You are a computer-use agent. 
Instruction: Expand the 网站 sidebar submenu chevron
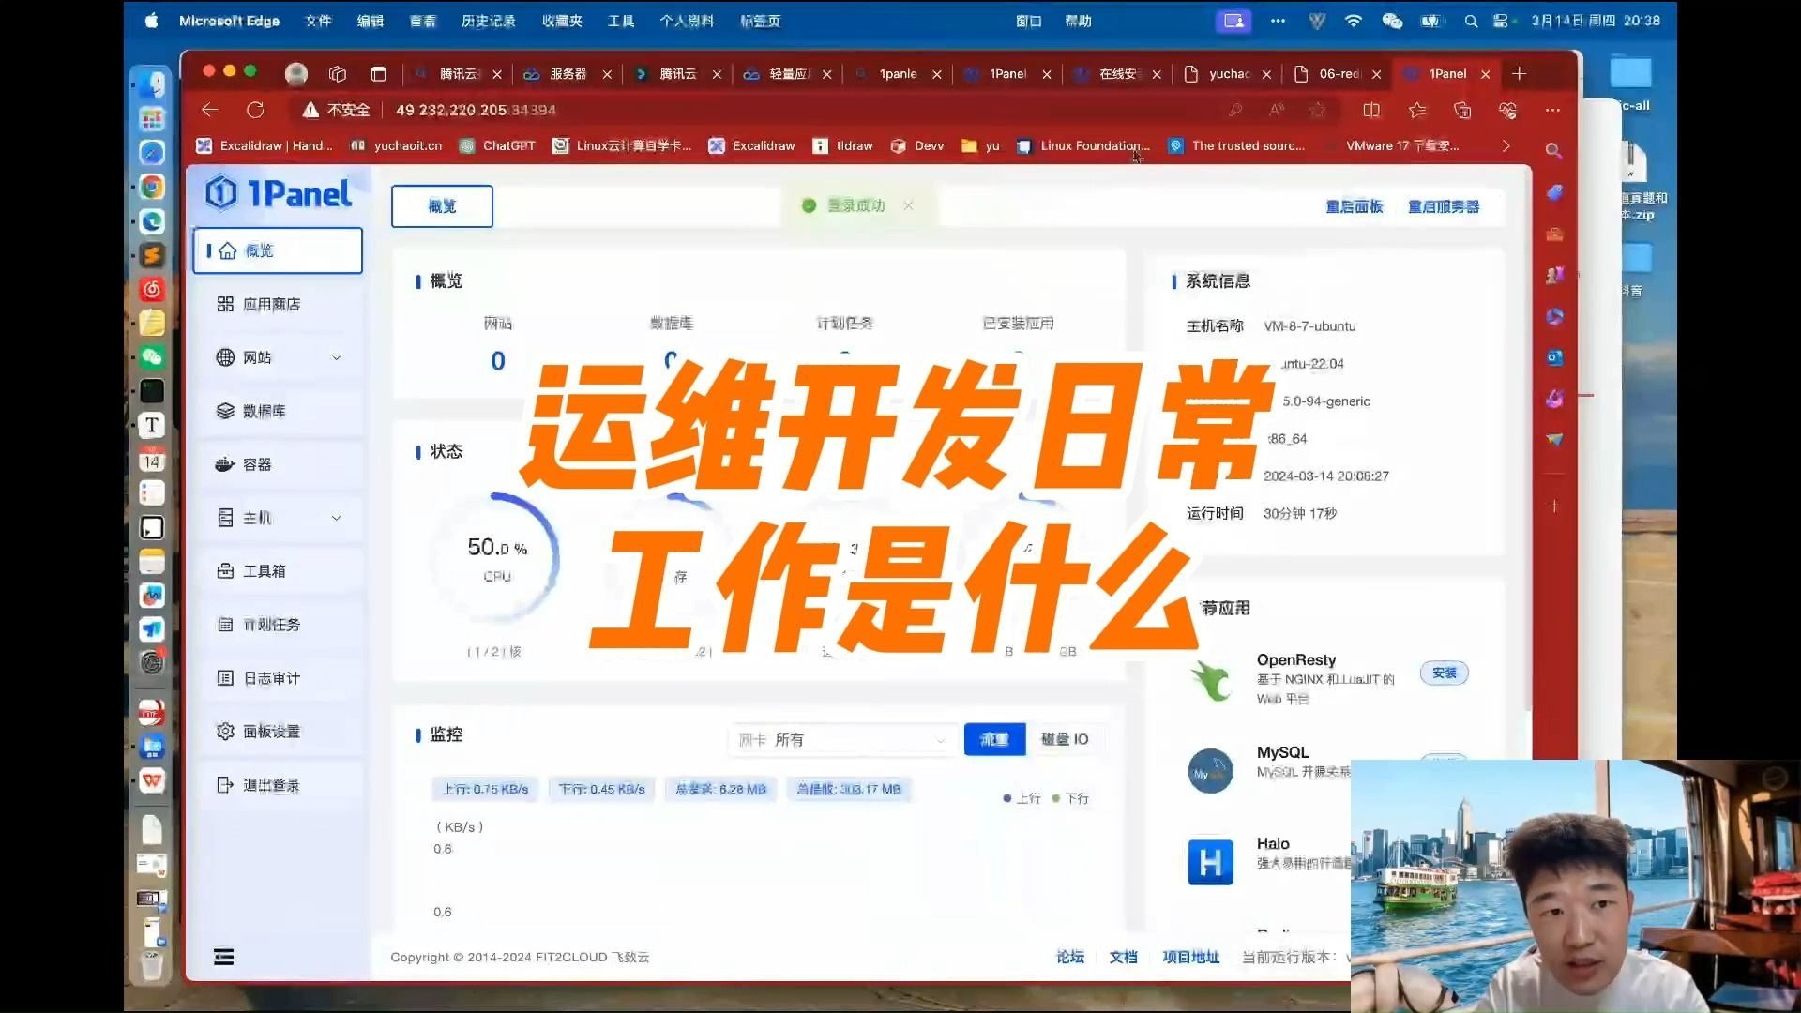[x=337, y=357]
